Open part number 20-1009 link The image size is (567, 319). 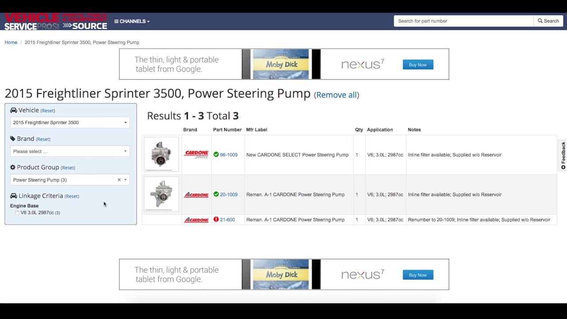(x=229, y=195)
